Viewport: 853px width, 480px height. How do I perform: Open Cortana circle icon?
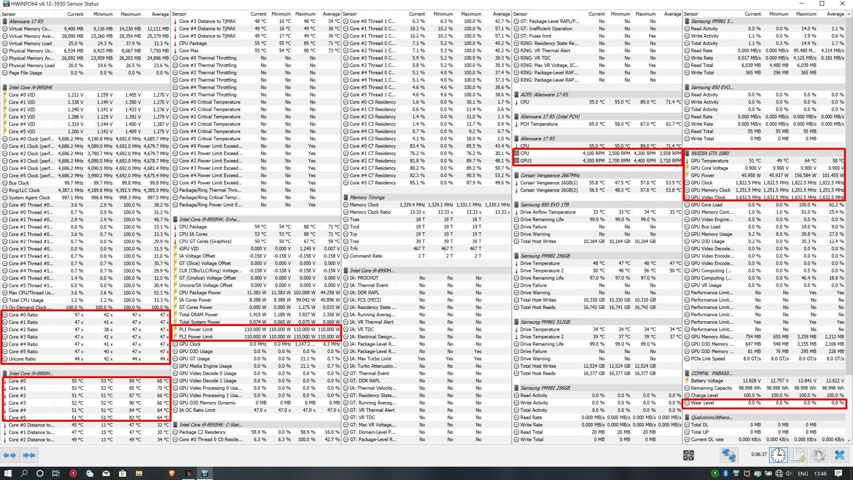pyautogui.click(x=40, y=473)
